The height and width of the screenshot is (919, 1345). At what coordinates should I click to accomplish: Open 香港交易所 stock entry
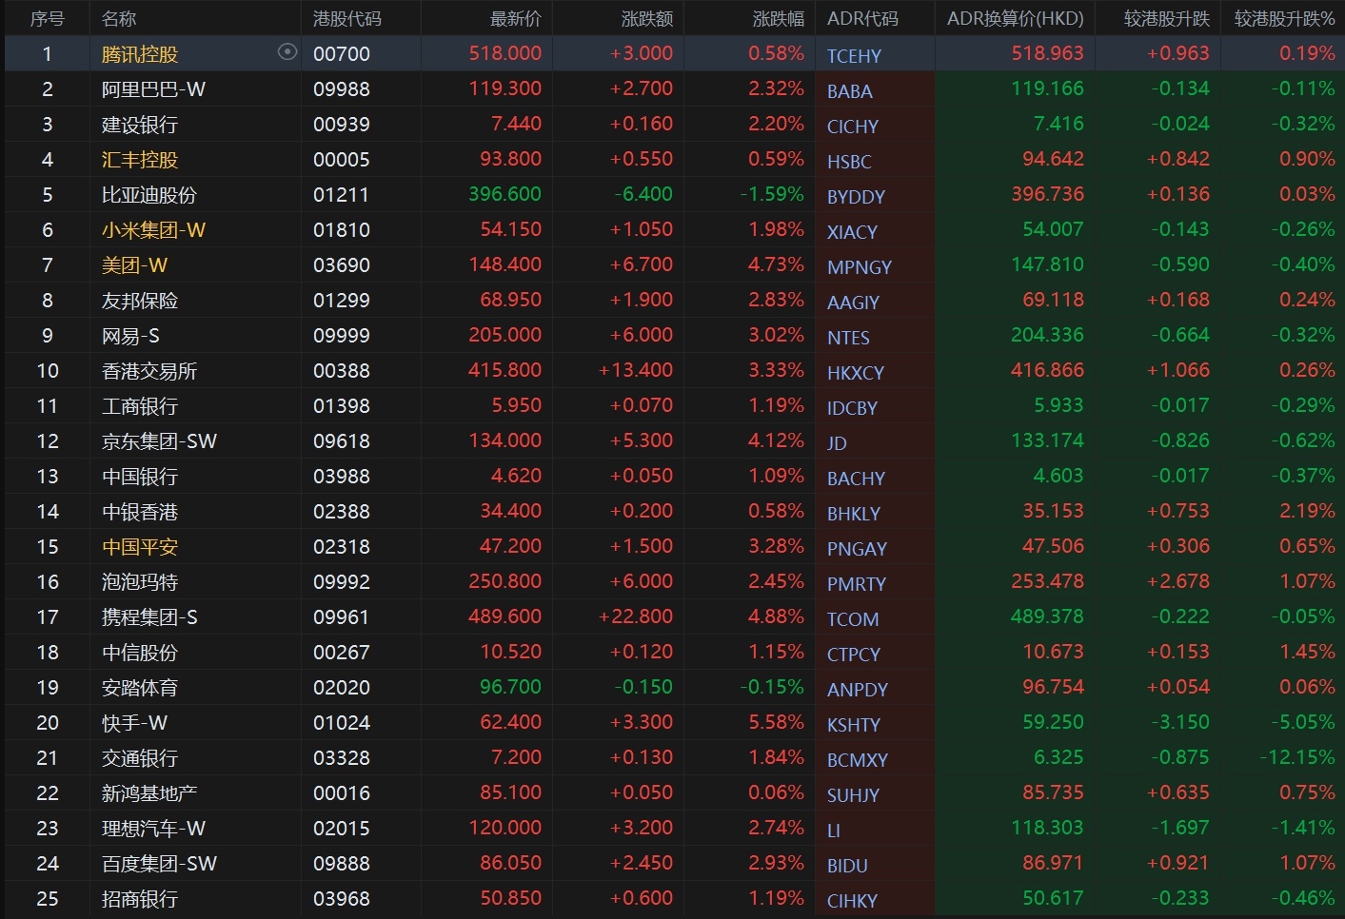pyautogui.click(x=148, y=371)
